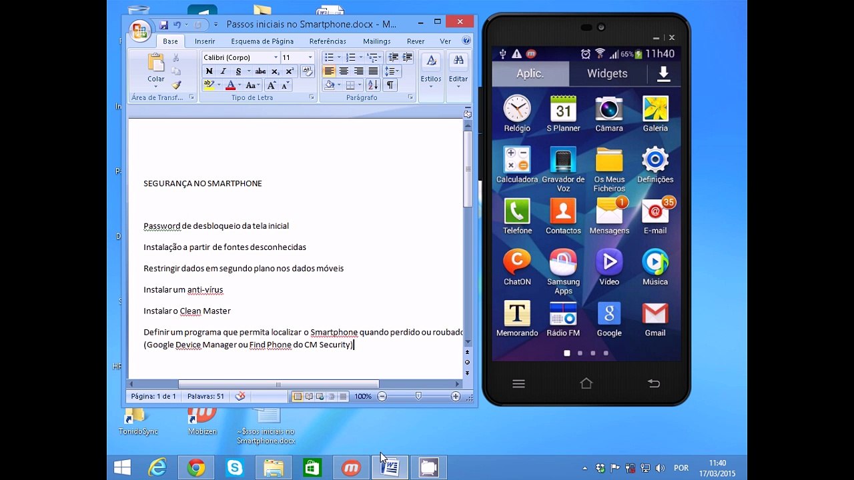
Task: Apply the yellow text highlight color
Action: pos(209,85)
